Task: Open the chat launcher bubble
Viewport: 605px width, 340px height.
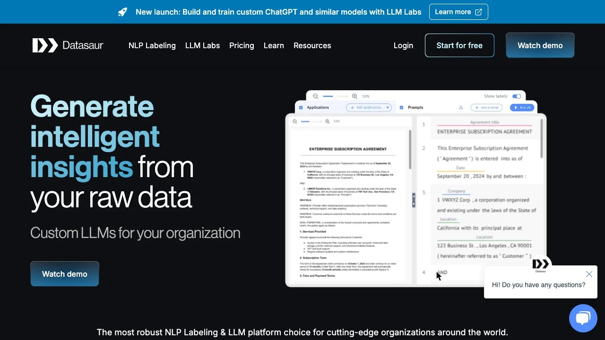Action: [583, 318]
